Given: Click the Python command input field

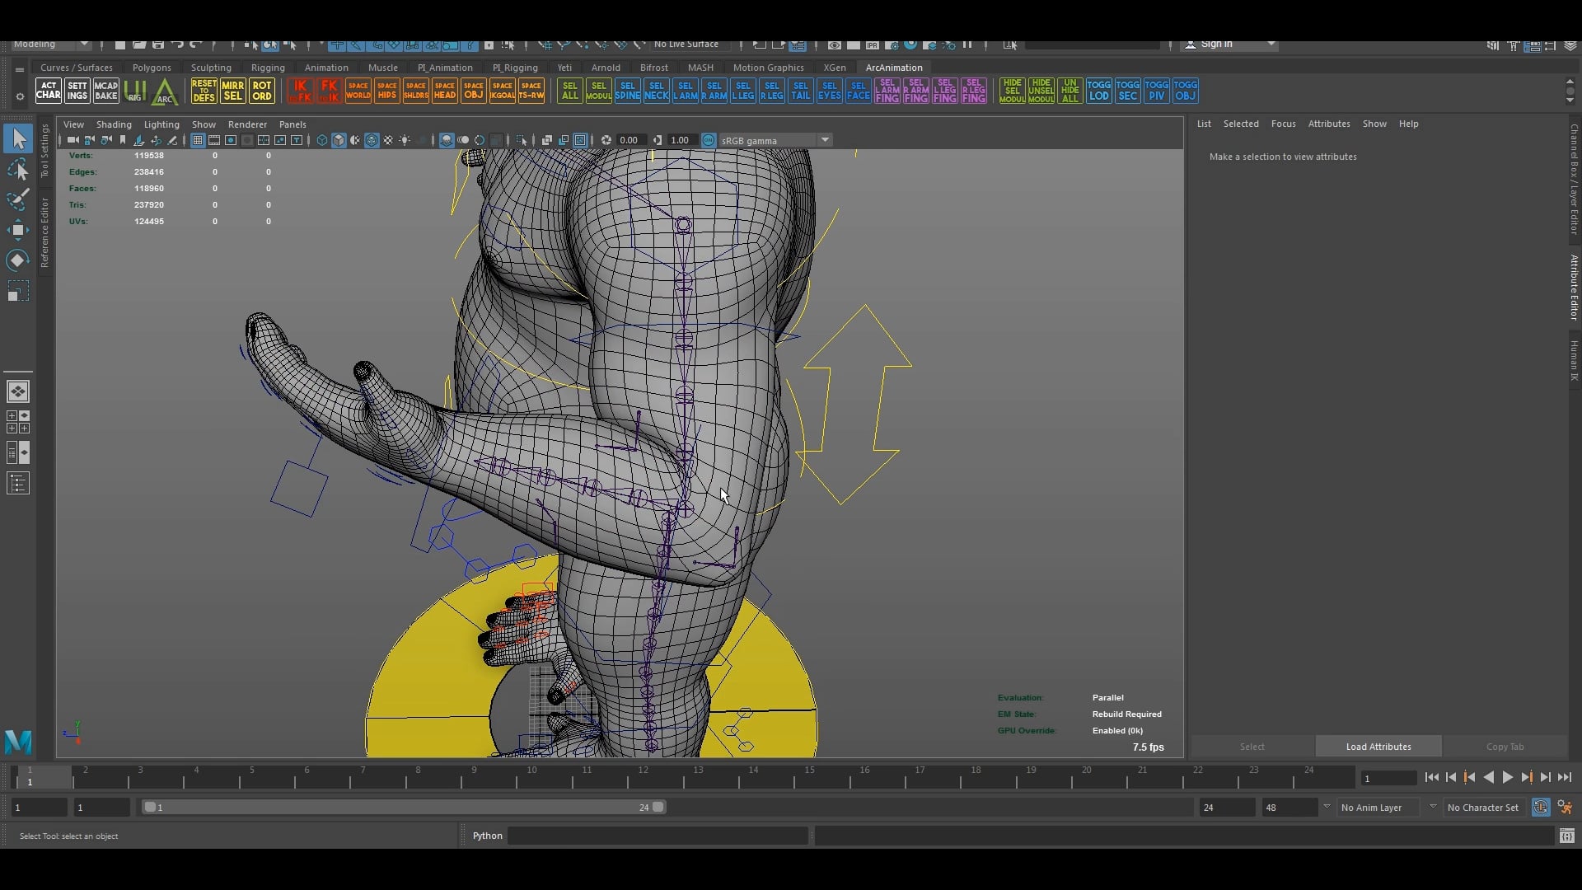Looking at the screenshot, I should pyautogui.click(x=658, y=836).
